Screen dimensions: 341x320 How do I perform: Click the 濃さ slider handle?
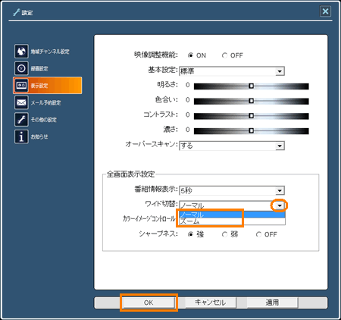(x=251, y=130)
